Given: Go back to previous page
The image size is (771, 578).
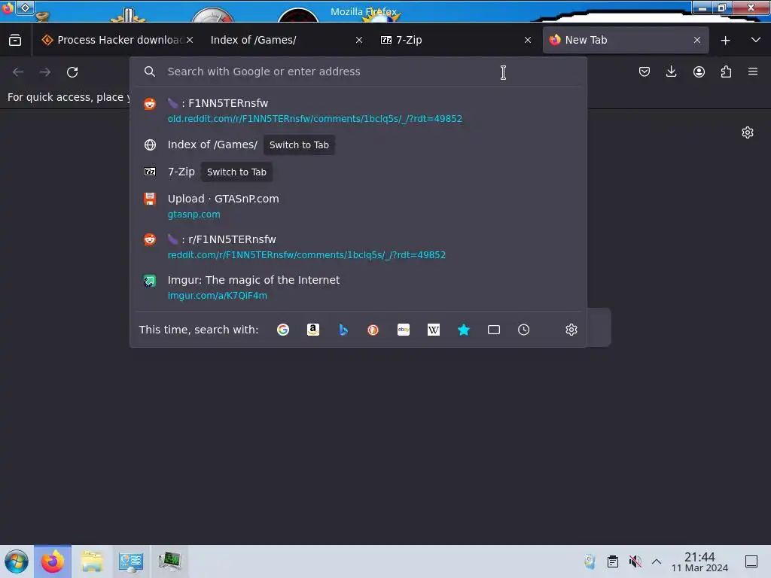Looking at the screenshot, I should click(18, 72).
